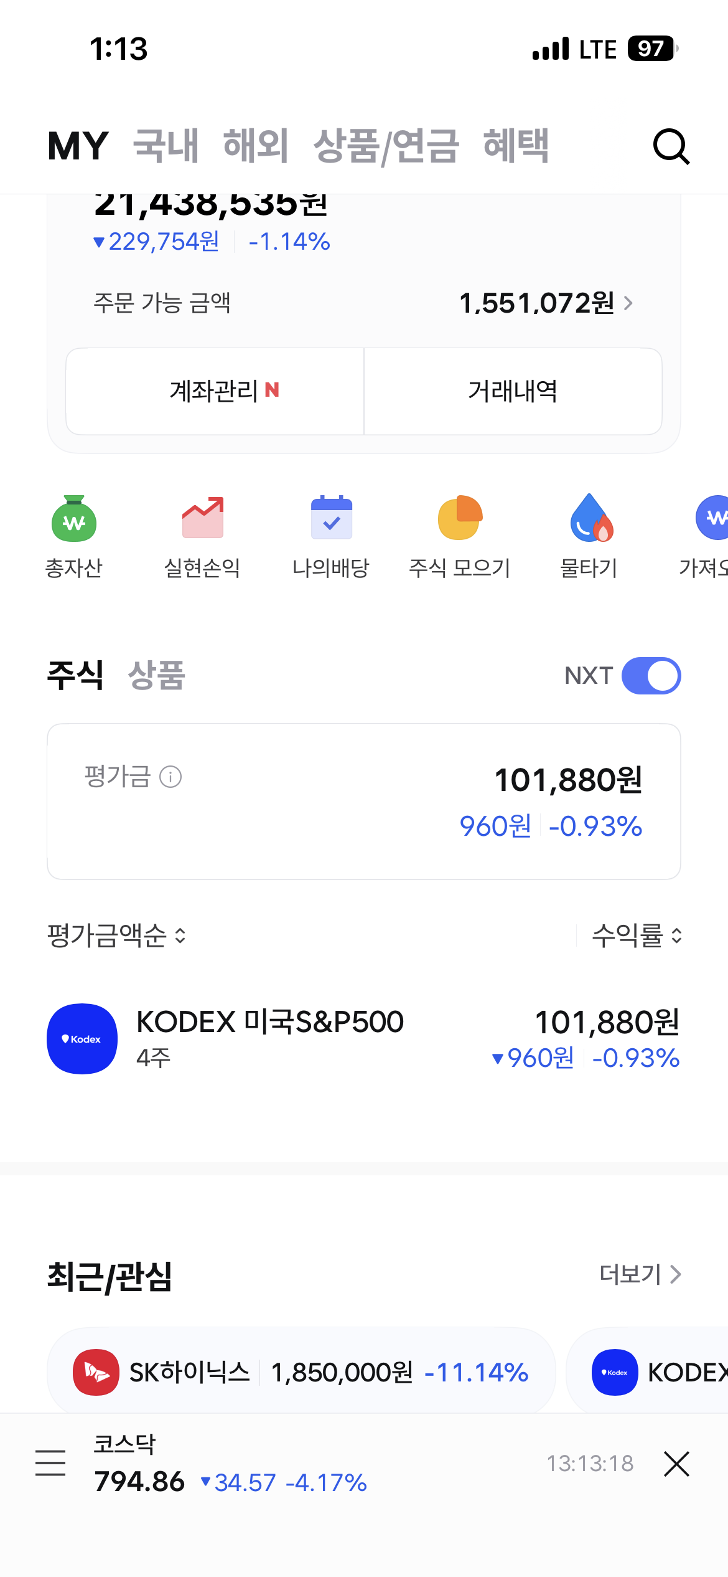The width and height of the screenshot is (728, 1577).
Task: Tap the 거래내역 button
Action: coord(513,391)
